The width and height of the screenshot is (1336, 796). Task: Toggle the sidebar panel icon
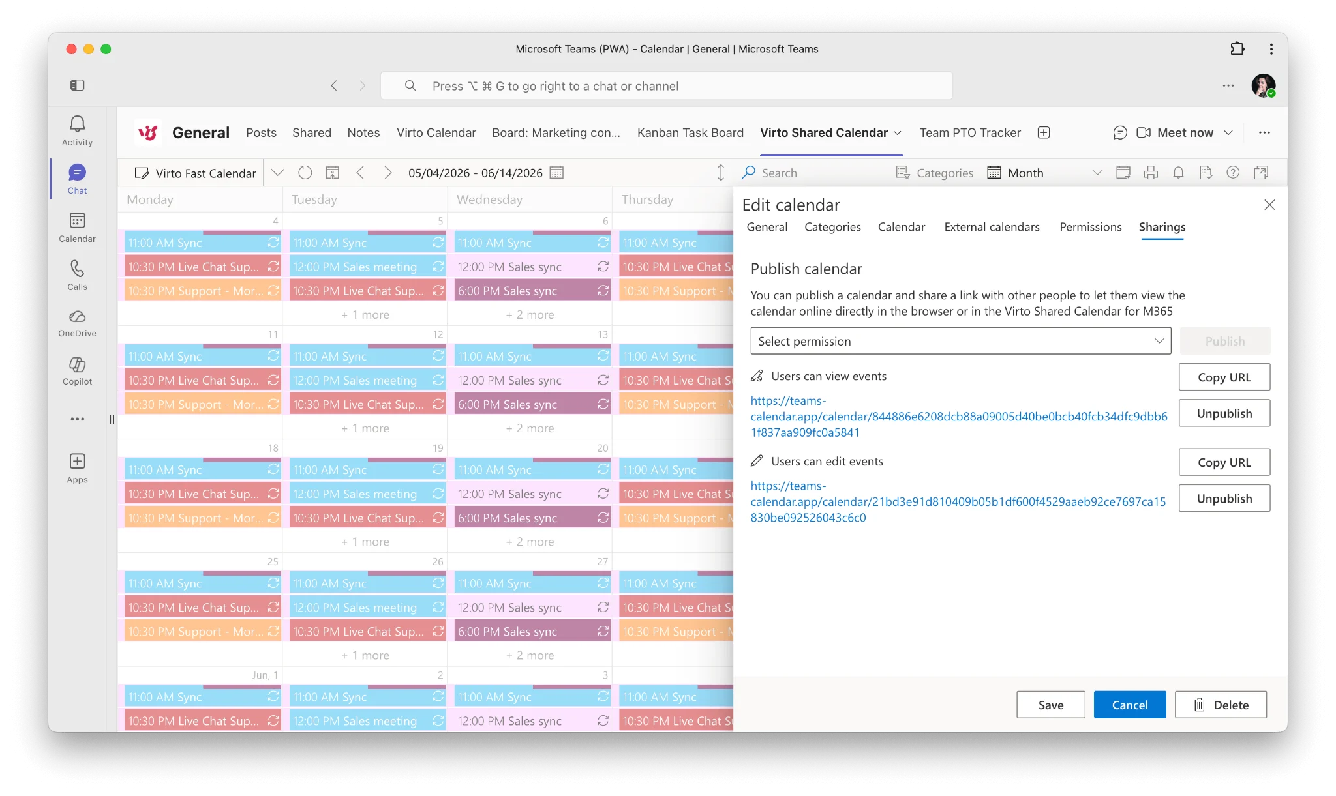(77, 85)
